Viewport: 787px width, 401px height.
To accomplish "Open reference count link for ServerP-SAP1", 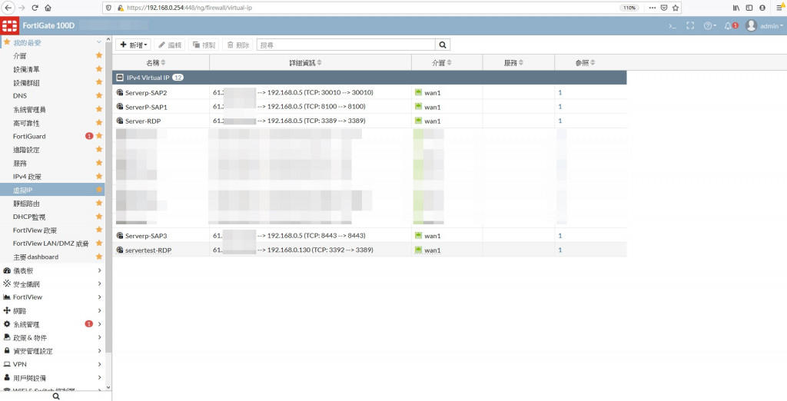I will pyautogui.click(x=560, y=107).
